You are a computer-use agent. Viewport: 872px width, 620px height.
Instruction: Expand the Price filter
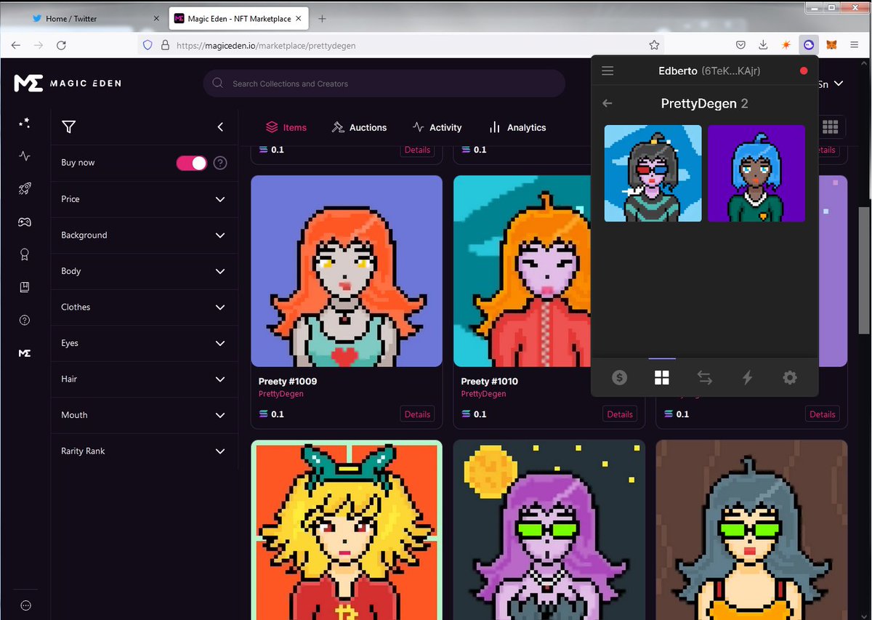pyautogui.click(x=144, y=199)
